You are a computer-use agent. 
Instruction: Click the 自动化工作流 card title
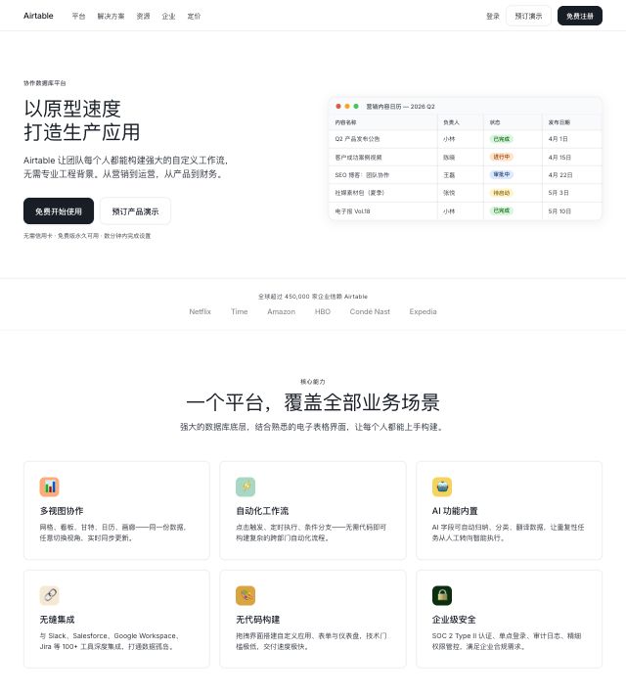tap(262, 511)
